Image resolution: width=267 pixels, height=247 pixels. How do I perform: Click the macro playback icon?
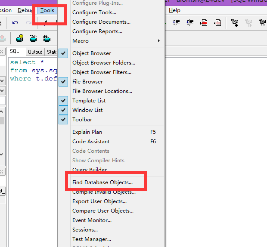point(248,23)
